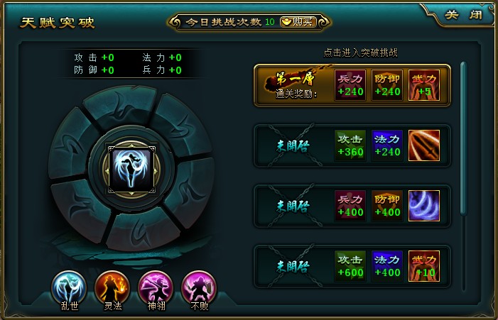
Task: Click the blue swirl skill reward icon
Action: pos(424,206)
